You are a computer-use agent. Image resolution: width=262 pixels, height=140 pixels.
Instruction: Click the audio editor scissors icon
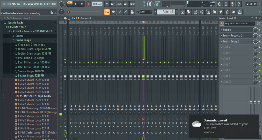pyautogui.click(x=226, y=4)
